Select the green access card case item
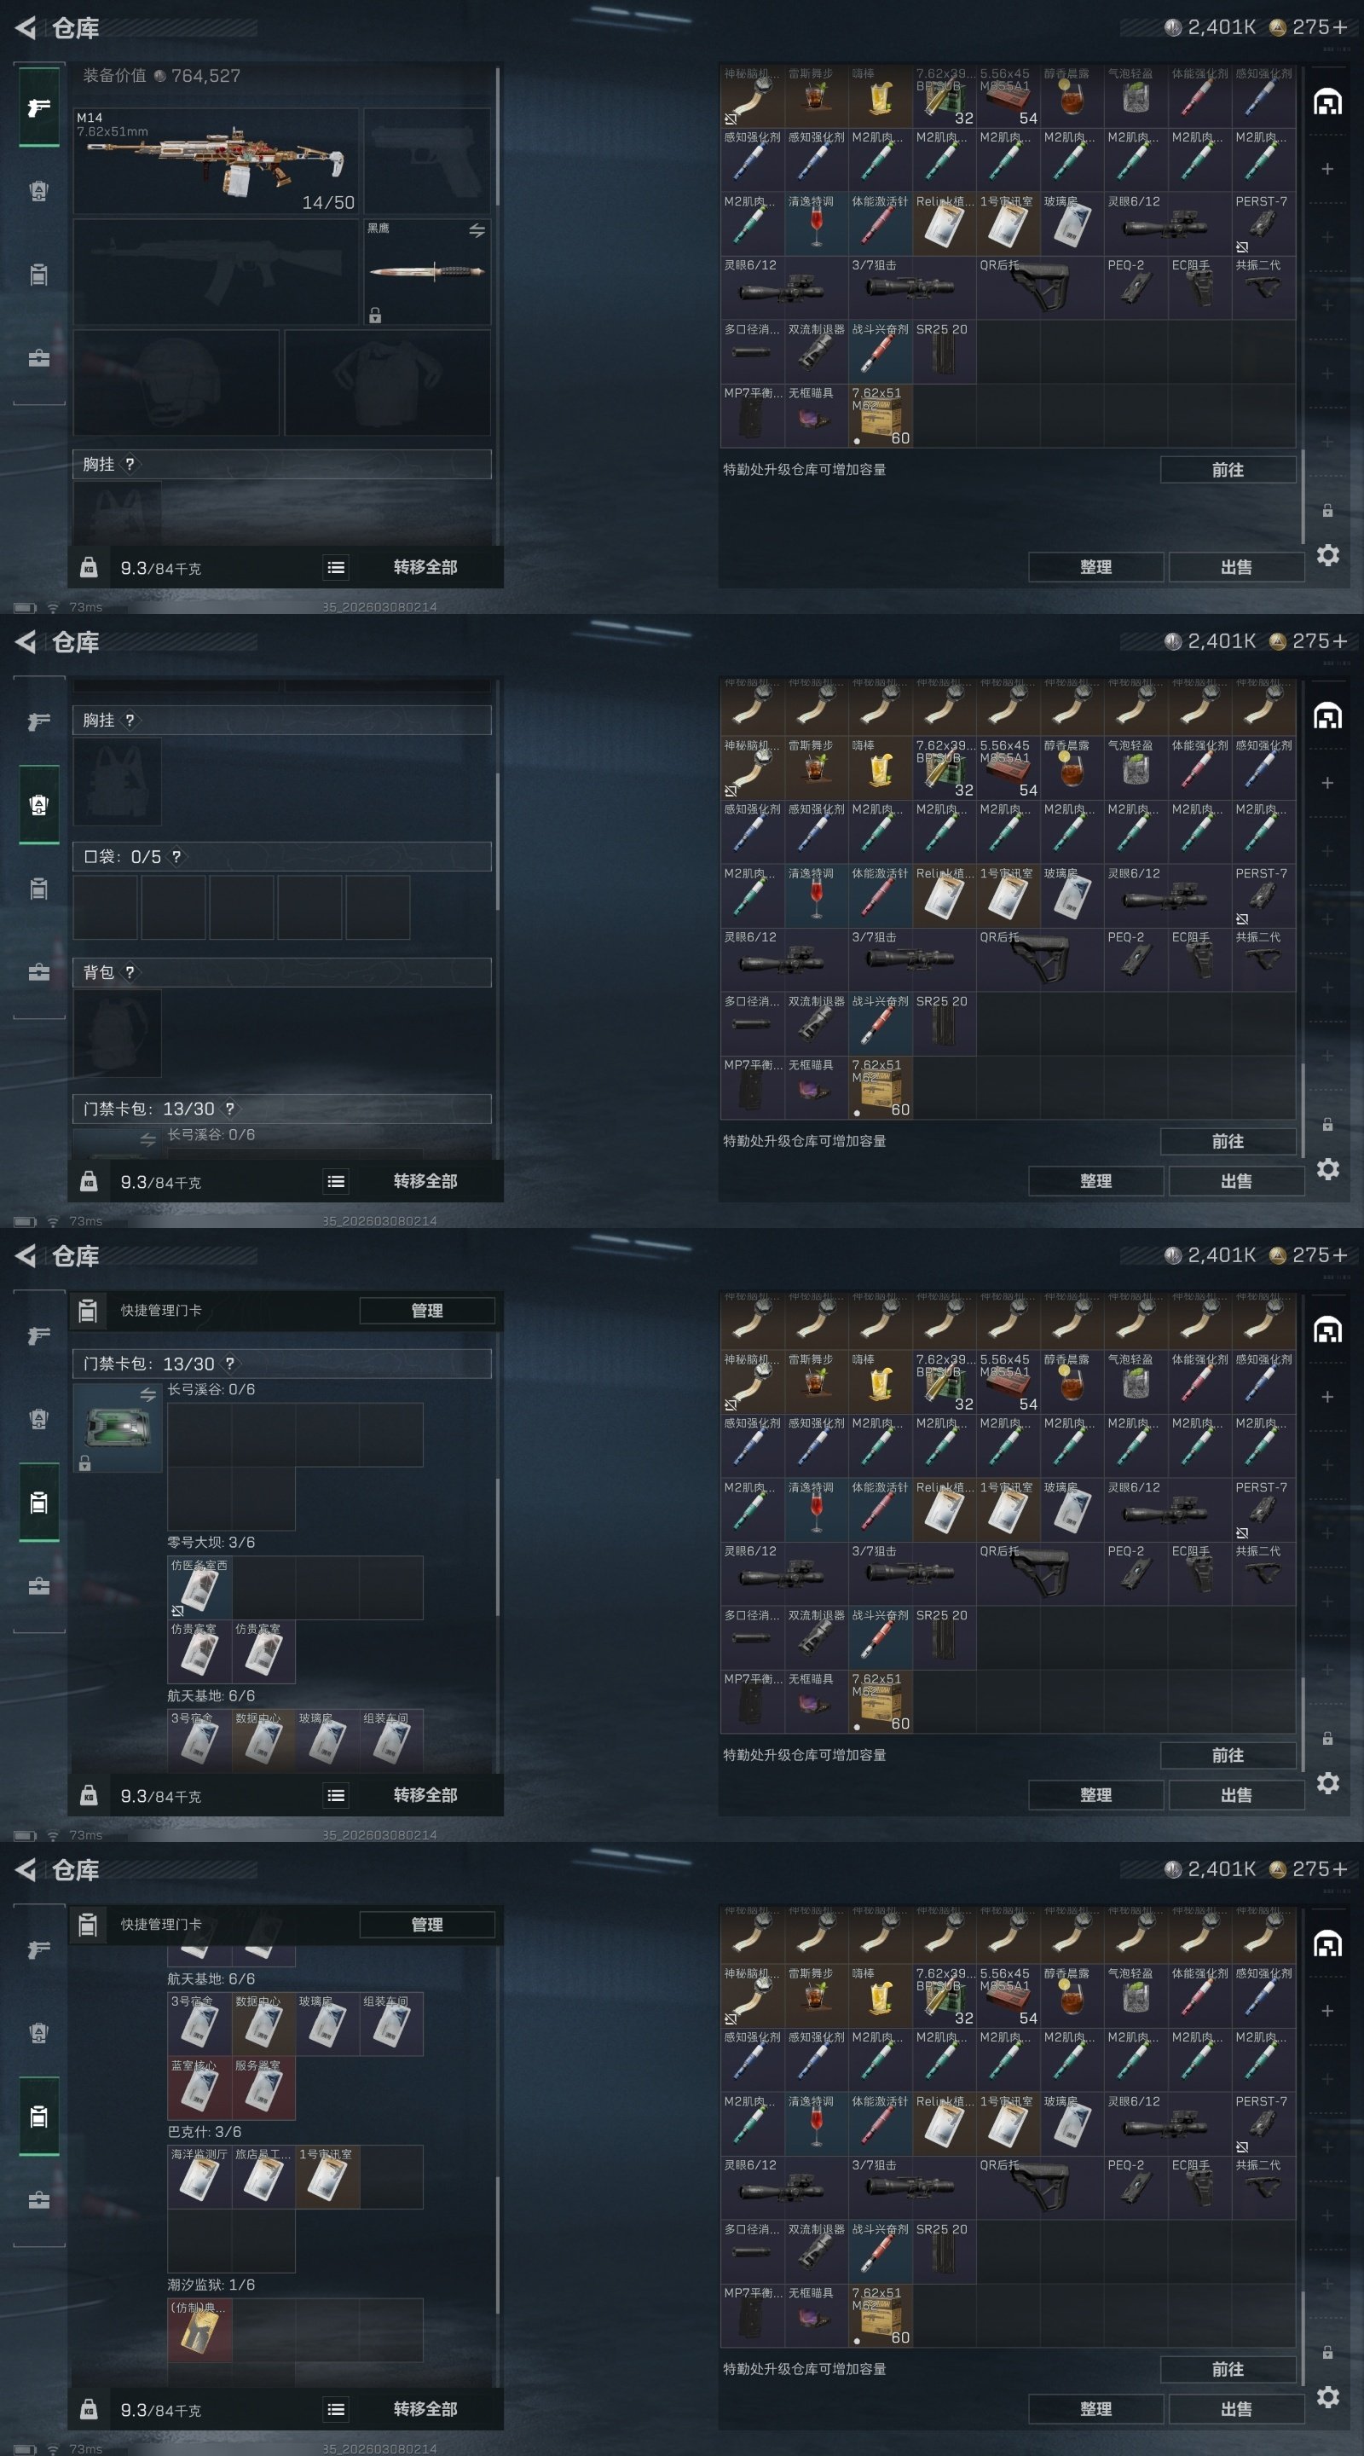This screenshot has height=2456, width=1364. click(118, 1428)
